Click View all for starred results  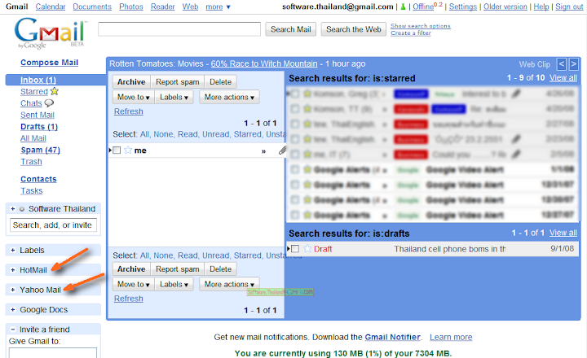click(563, 78)
